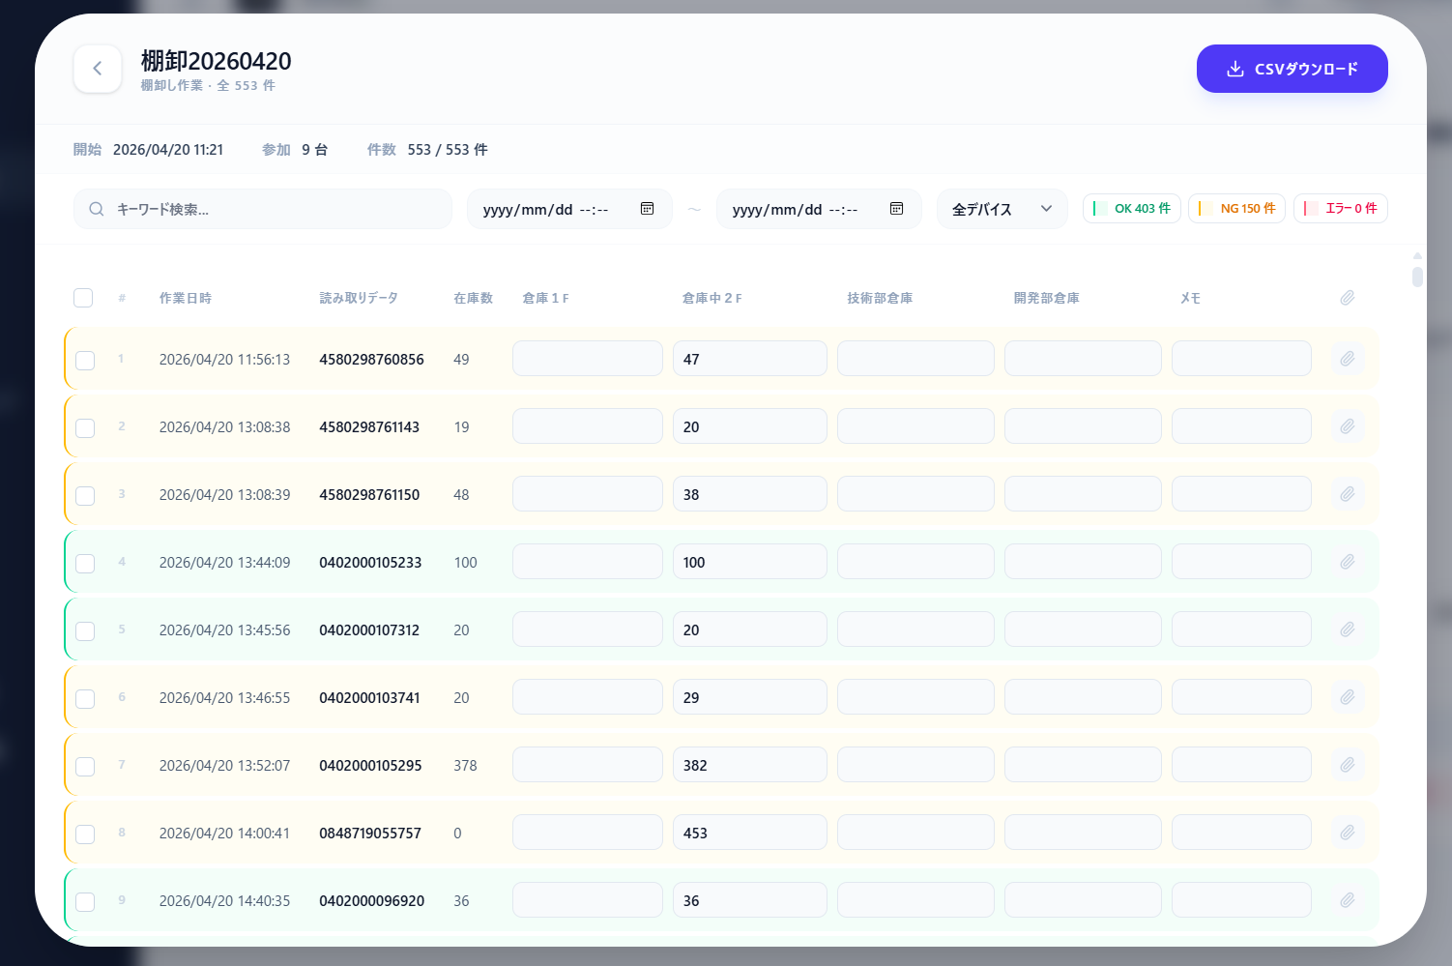This screenshot has height=966, width=1452.
Task: Download the CSV with CSVダウンロード button
Action: pos(1292,69)
